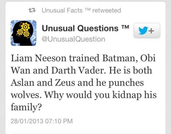The image size is (171, 134).
Task: Open Unusual Questions display name
Action: pos(80,28)
